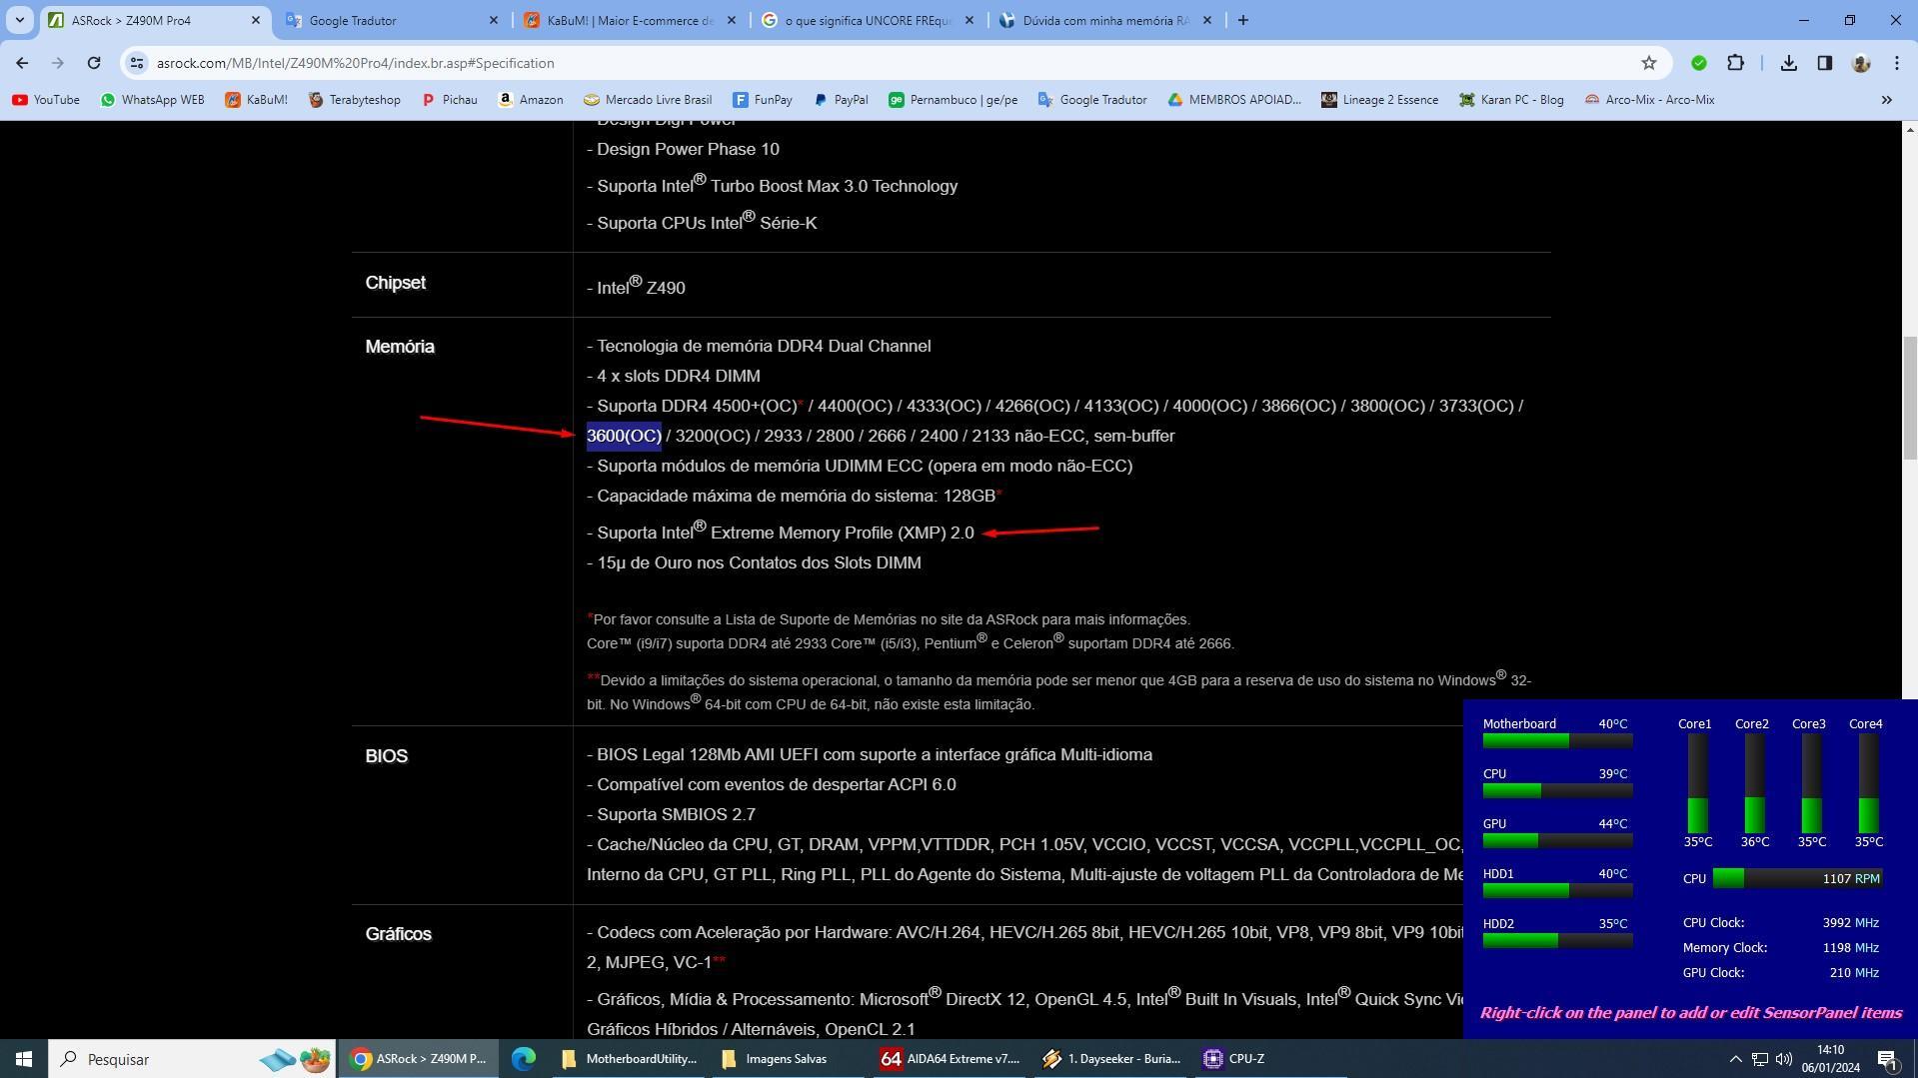Switch to Dayseeker player in taskbar

(x=1111, y=1059)
